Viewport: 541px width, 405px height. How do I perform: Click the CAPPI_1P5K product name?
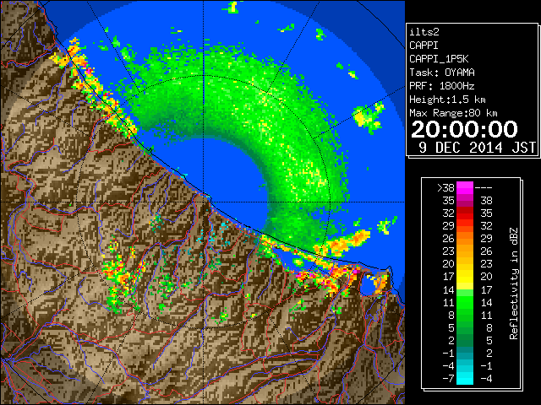point(439,59)
